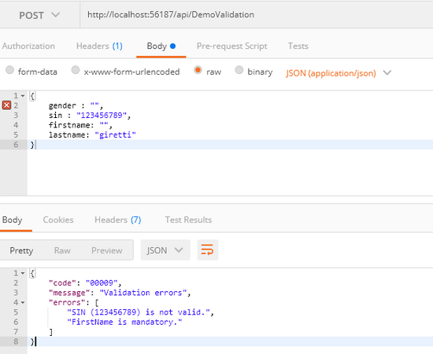Click the "123456789" sin value in request body
433x354 pixels.
point(102,116)
